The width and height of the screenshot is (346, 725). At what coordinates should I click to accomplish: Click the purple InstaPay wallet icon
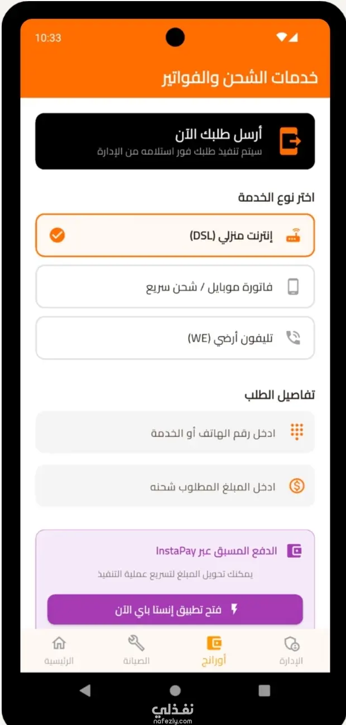pos(294,551)
